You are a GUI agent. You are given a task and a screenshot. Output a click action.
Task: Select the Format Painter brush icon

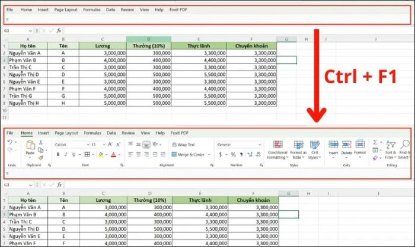pos(41,158)
